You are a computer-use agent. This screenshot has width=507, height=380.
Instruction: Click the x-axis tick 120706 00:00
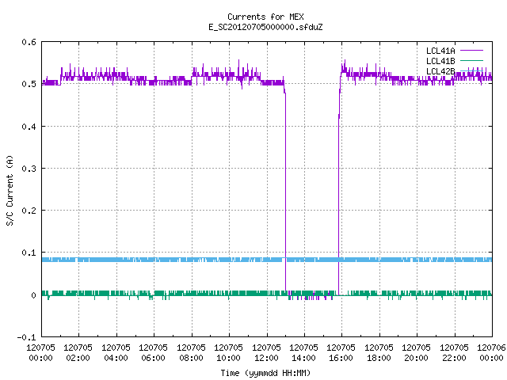click(x=491, y=352)
